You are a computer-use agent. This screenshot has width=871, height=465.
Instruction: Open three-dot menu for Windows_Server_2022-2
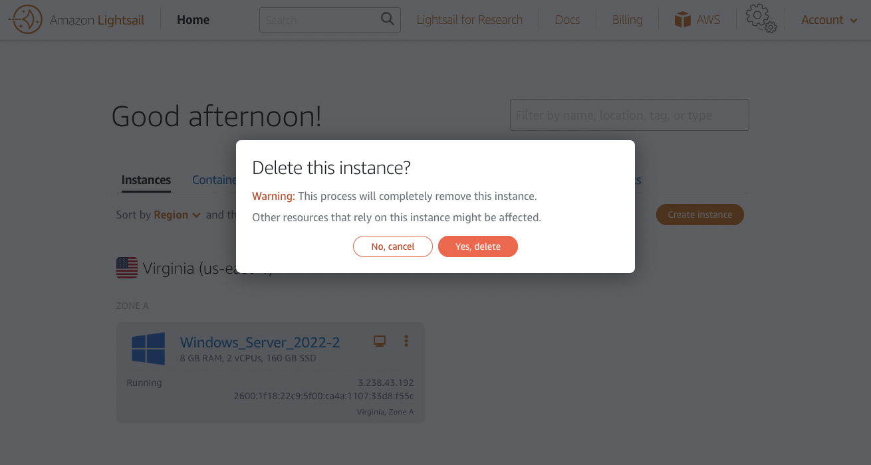coord(406,341)
